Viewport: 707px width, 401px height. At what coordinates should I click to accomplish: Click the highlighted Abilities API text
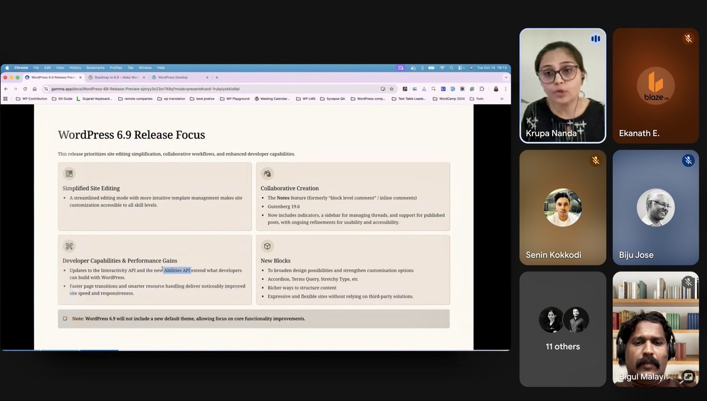(x=177, y=270)
